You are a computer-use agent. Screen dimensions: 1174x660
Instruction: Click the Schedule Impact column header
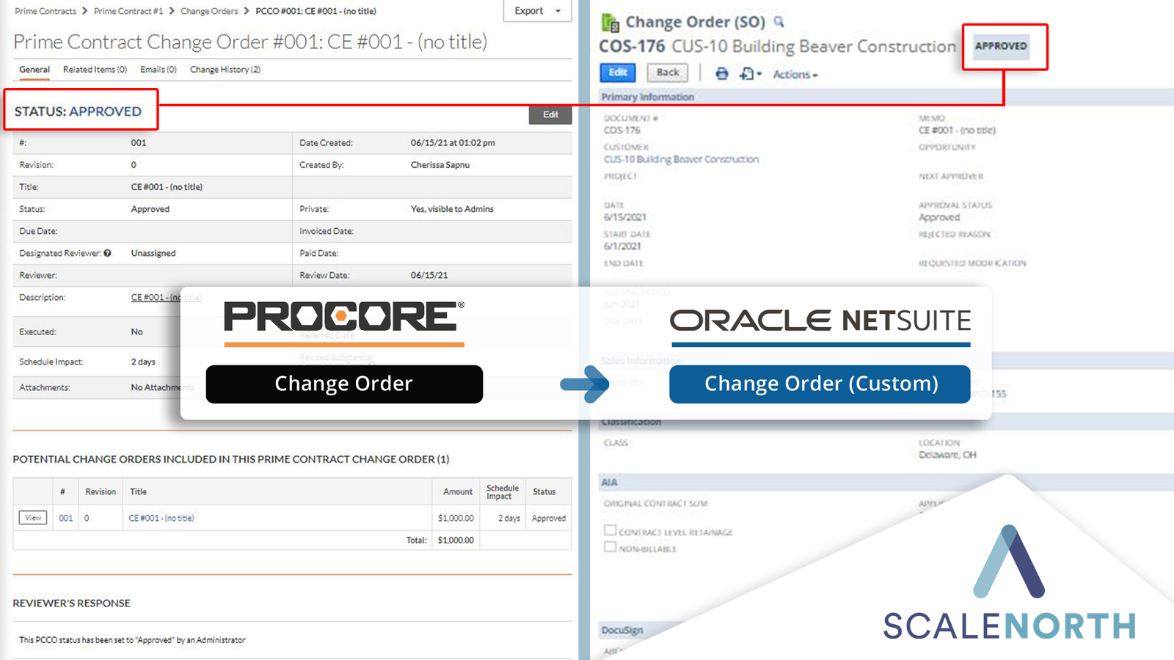(503, 492)
